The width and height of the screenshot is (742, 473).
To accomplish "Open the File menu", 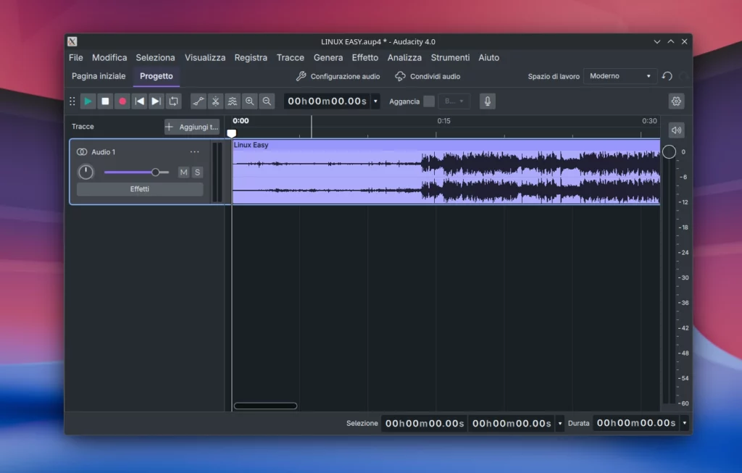I will click(x=75, y=58).
